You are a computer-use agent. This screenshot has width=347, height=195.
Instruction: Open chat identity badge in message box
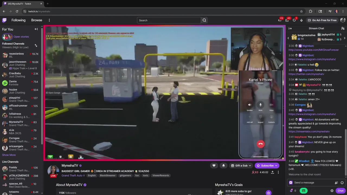click(x=291, y=183)
